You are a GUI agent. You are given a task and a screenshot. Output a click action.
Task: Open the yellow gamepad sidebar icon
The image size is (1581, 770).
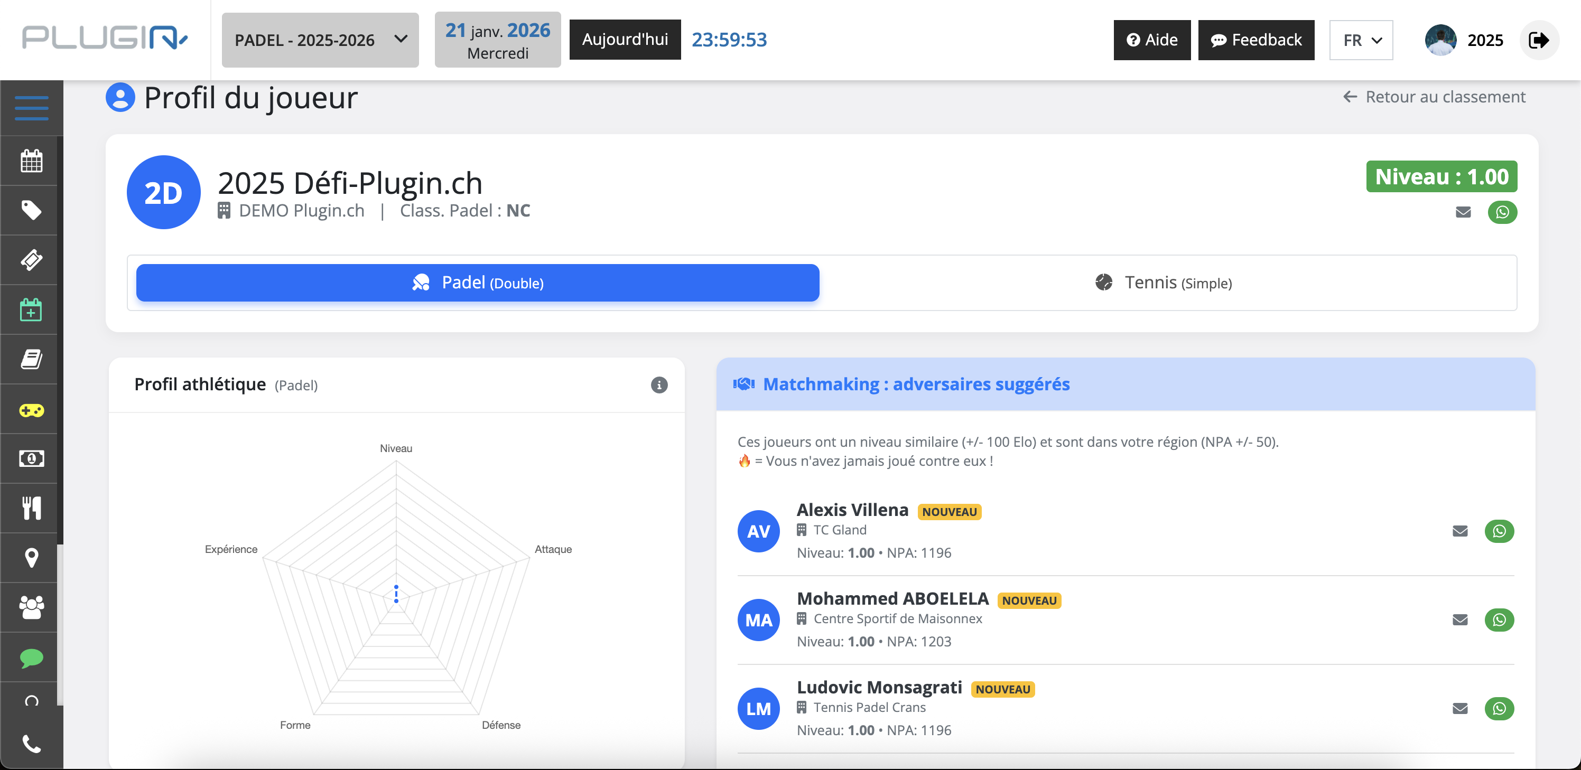pos(31,410)
